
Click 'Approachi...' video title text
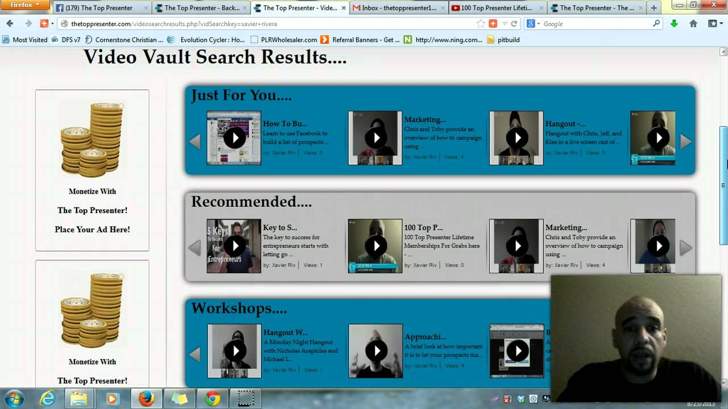(425, 336)
